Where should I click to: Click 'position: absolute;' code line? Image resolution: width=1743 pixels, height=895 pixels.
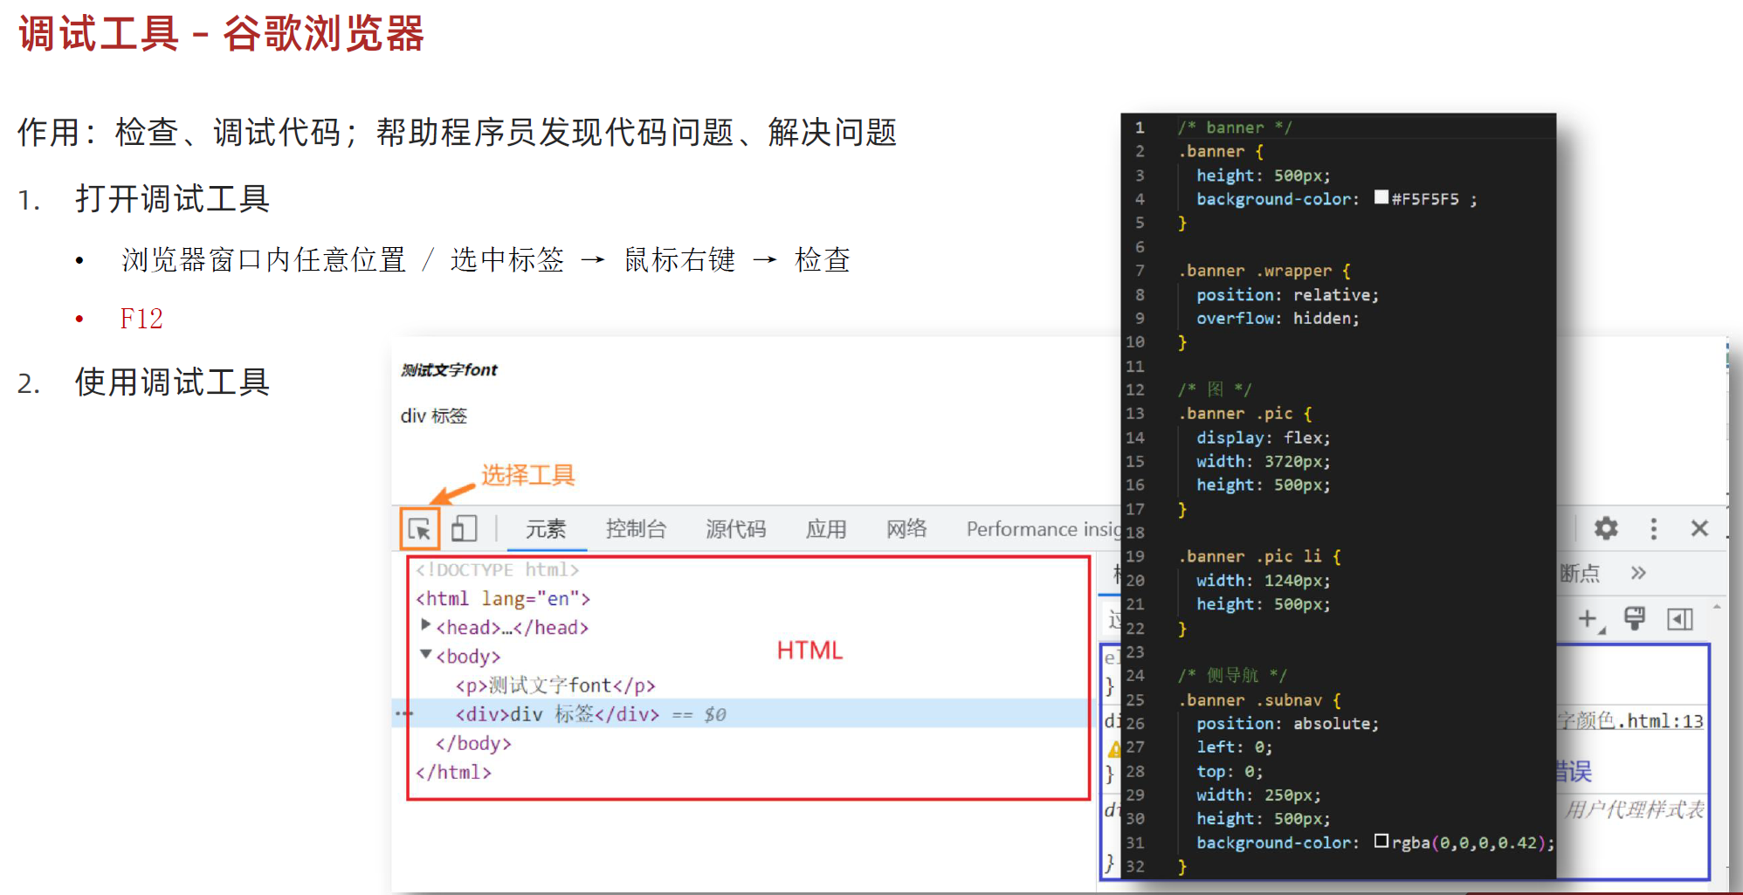coord(1287,724)
